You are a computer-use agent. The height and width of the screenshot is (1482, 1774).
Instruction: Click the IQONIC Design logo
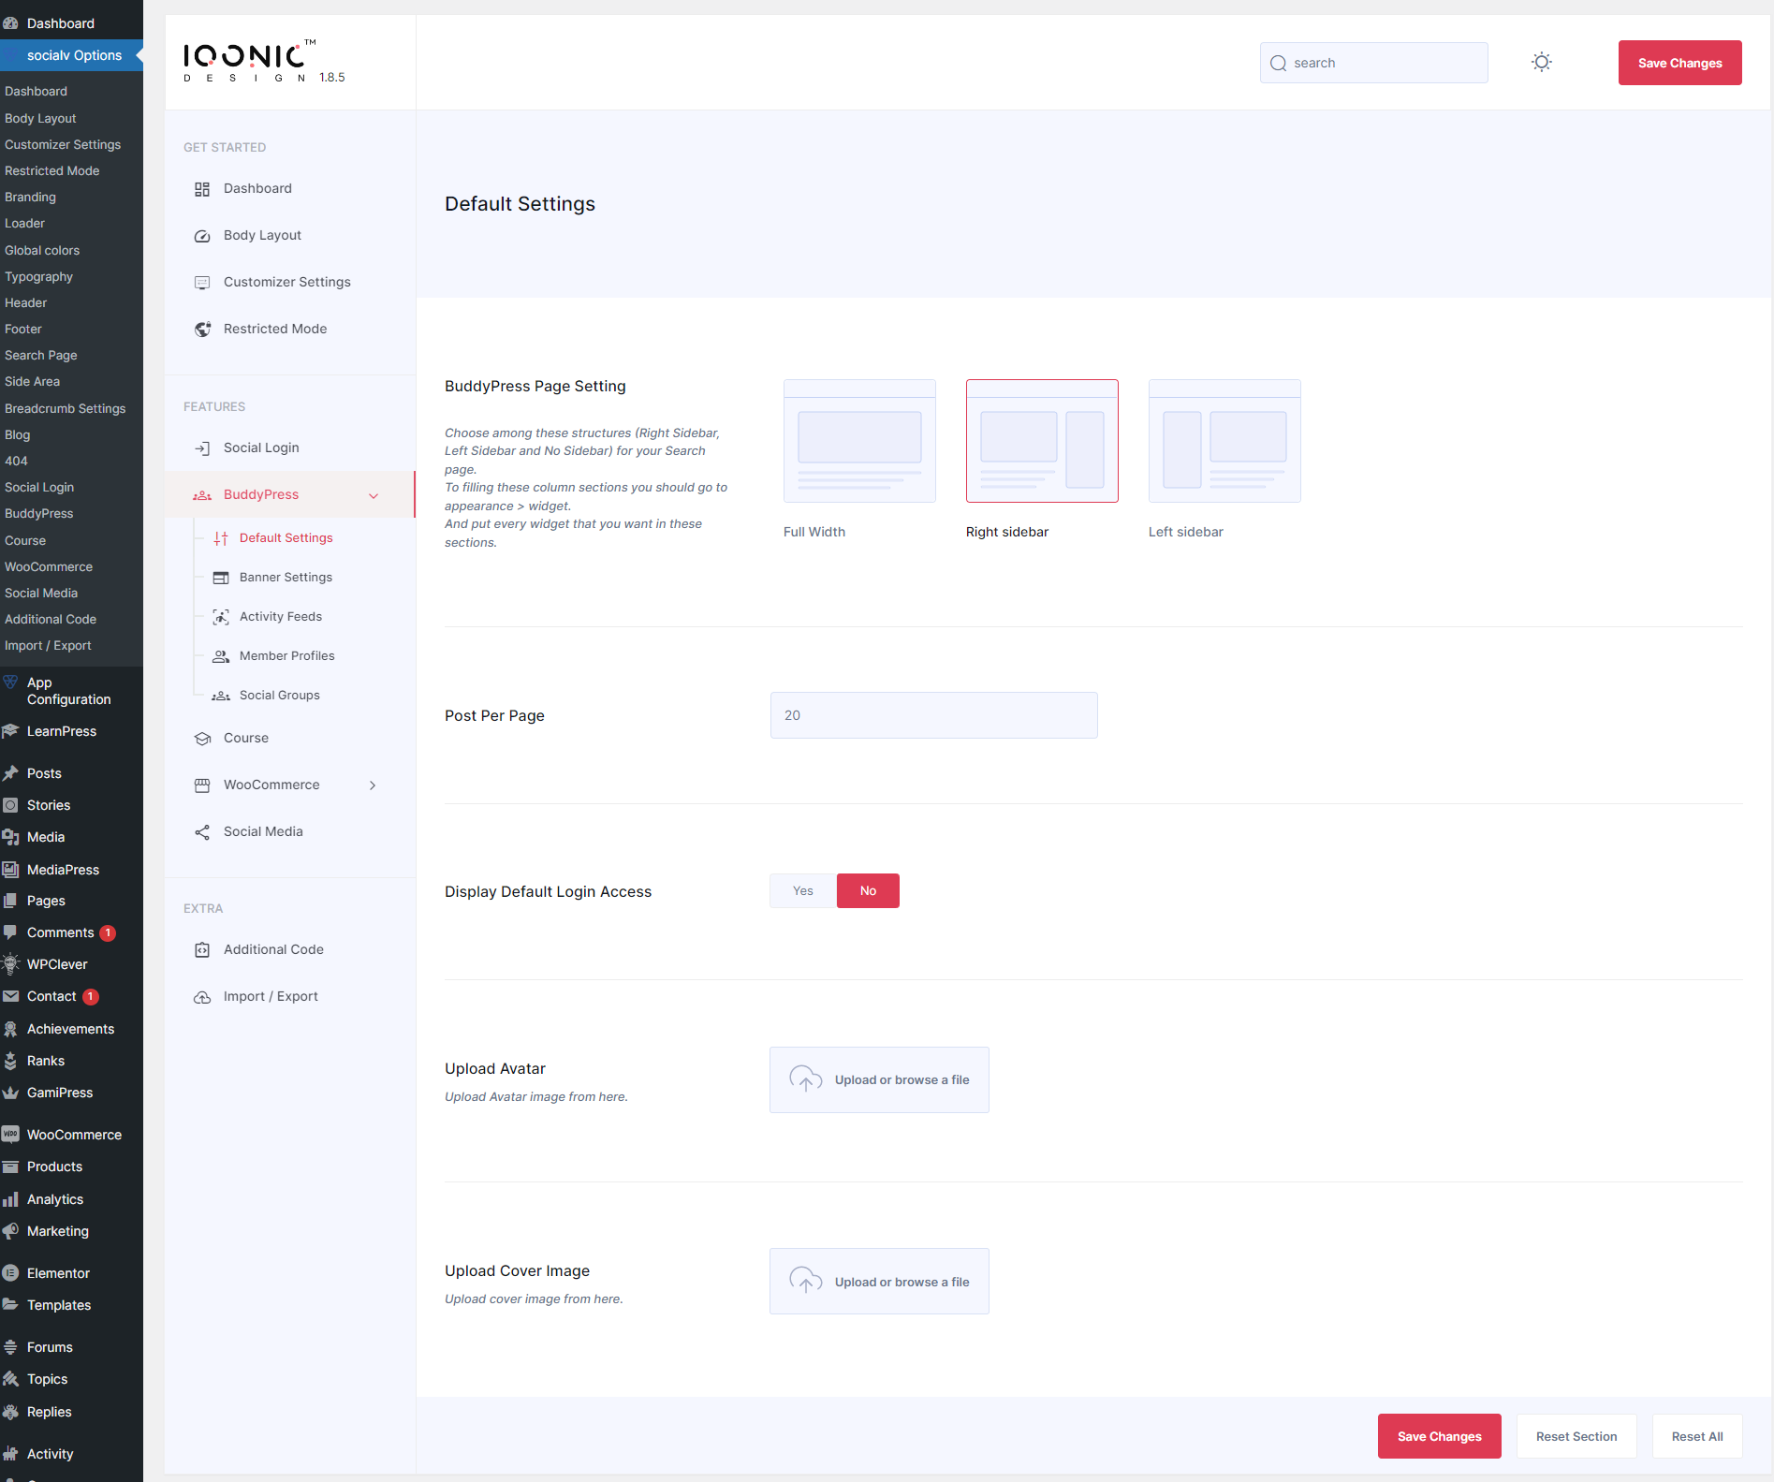[x=250, y=62]
